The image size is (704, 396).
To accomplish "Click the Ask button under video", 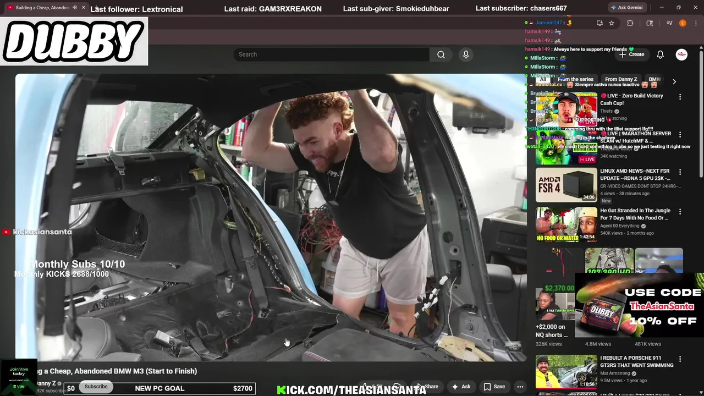I will pos(461,387).
